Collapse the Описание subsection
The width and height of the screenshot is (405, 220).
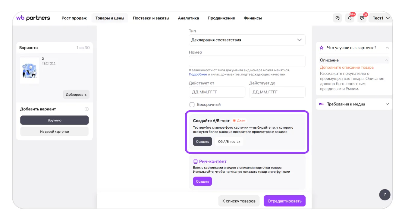(386, 60)
